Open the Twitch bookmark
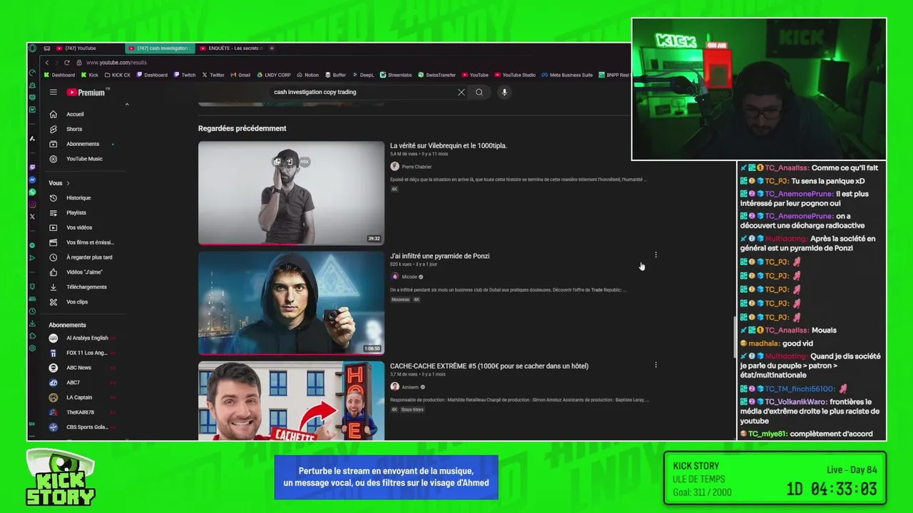 tap(184, 75)
